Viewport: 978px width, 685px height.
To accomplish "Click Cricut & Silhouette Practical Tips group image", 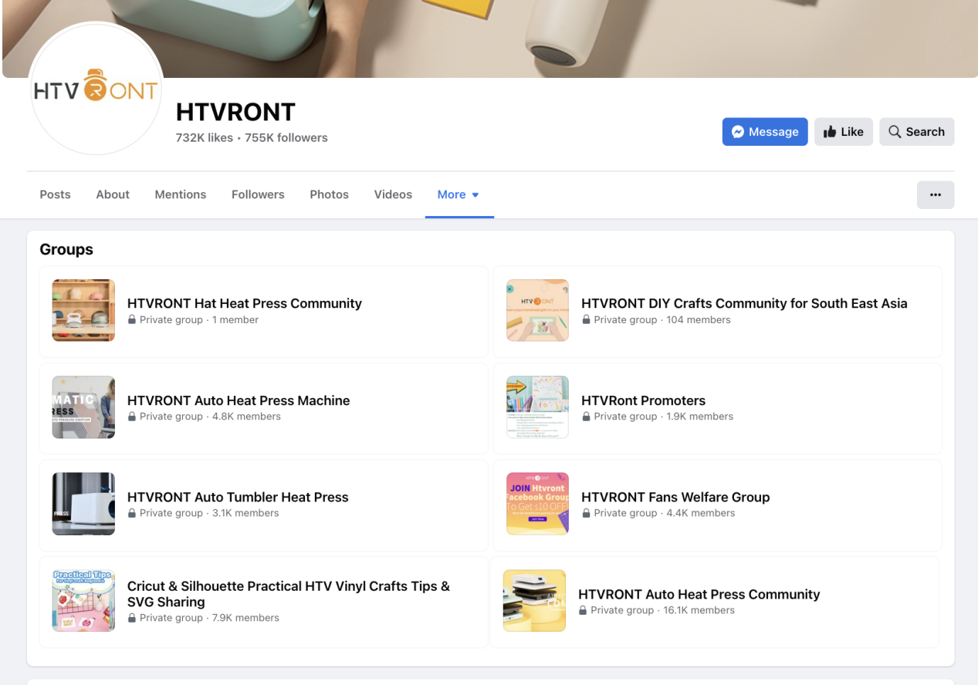I will pos(83,601).
